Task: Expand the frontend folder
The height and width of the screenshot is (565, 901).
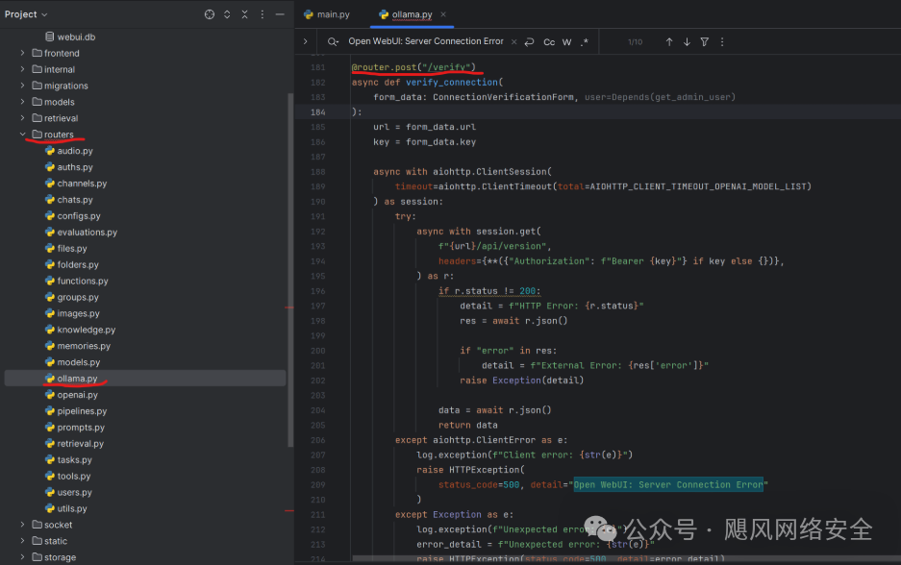Action: pos(22,53)
